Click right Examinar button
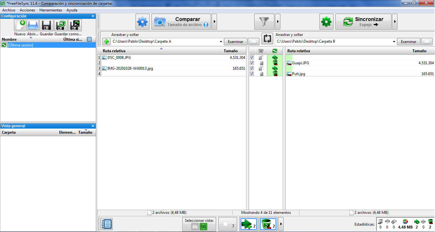Viewport: 435px width, 232px height. tap(409, 42)
